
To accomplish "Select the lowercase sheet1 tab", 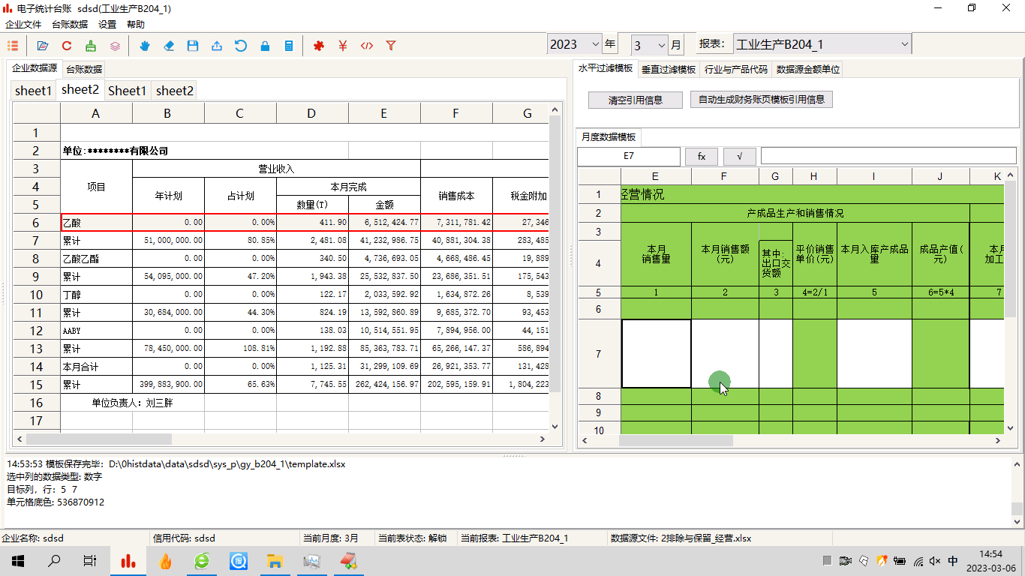I will tap(34, 91).
